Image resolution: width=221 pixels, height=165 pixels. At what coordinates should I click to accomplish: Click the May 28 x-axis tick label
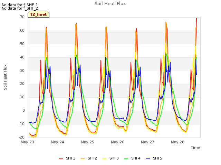[x=177, y=142]
